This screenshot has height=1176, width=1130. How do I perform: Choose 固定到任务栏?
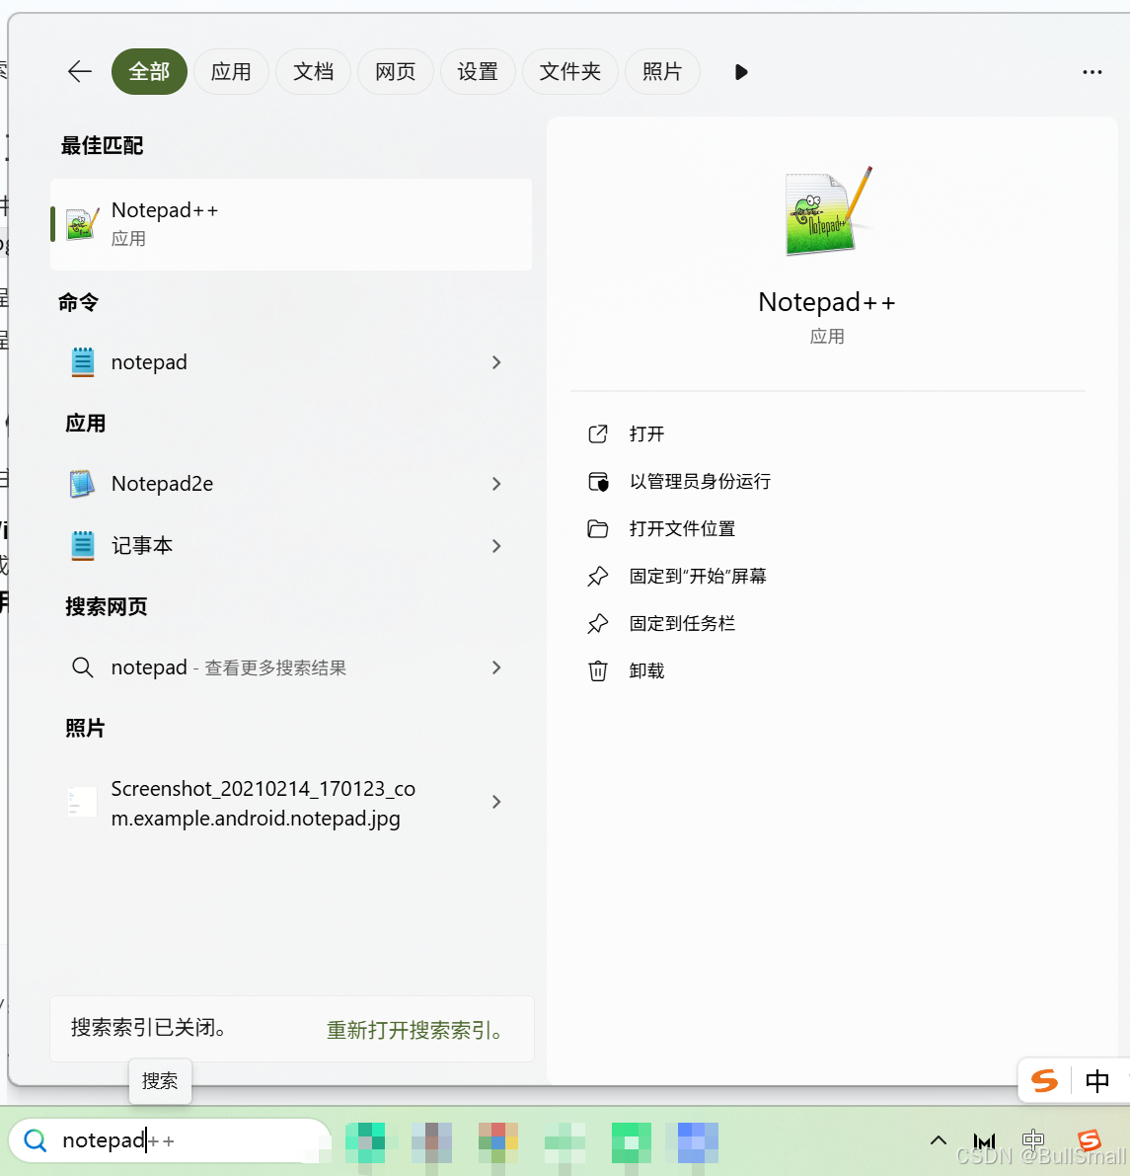pyautogui.click(x=682, y=623)
